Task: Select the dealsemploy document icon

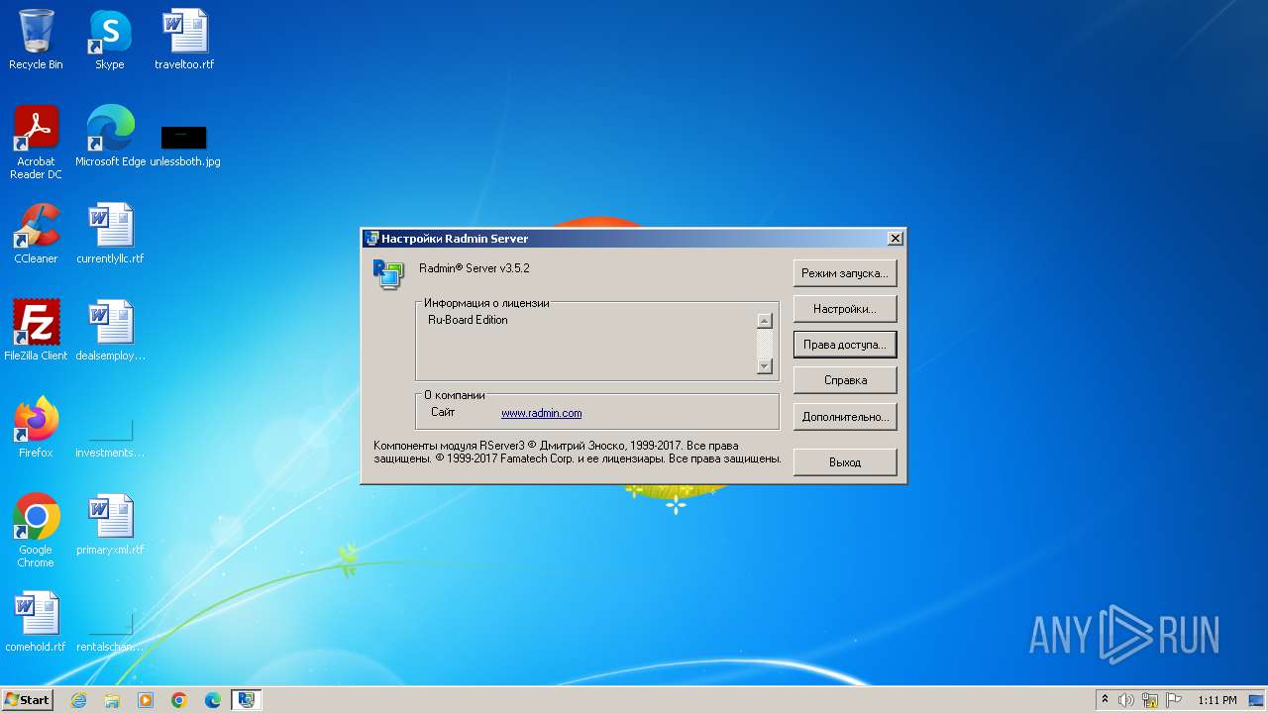Action: click(x=110, y=331)
